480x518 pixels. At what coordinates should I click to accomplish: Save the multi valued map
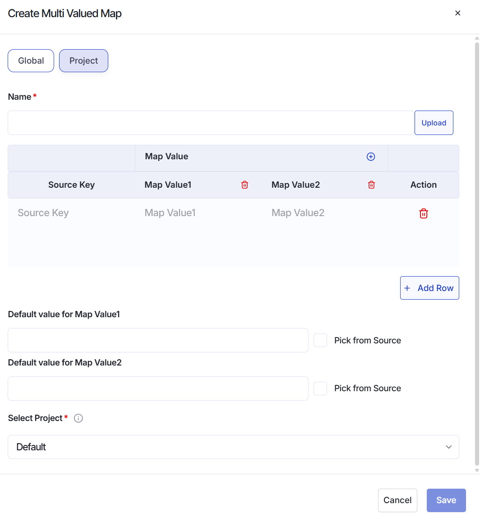coord(446,500)
